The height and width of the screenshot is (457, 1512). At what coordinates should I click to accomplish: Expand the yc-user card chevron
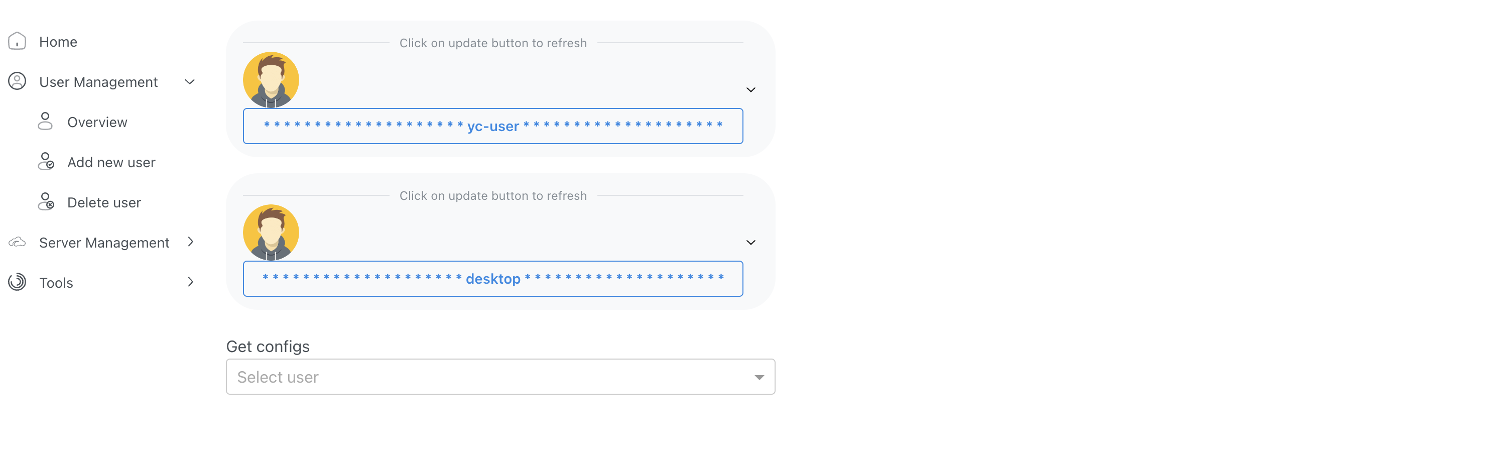click(750, 90)
